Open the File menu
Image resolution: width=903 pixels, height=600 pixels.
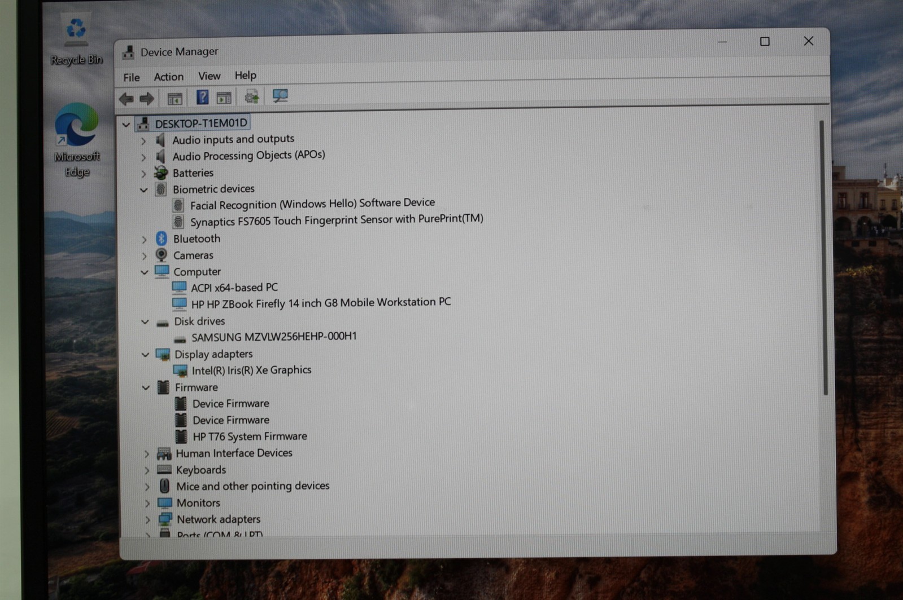coord(132,77)
